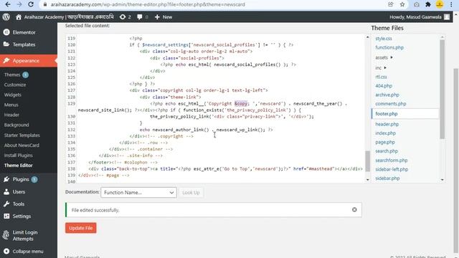Click code line 129 in the editor
Screen dimensions: 459x258
click(248, 103)
